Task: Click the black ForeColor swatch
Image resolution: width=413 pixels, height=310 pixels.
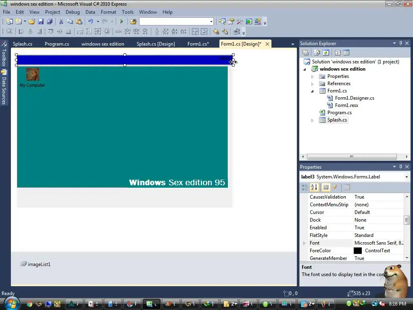Action: click(x=358, y=251)
